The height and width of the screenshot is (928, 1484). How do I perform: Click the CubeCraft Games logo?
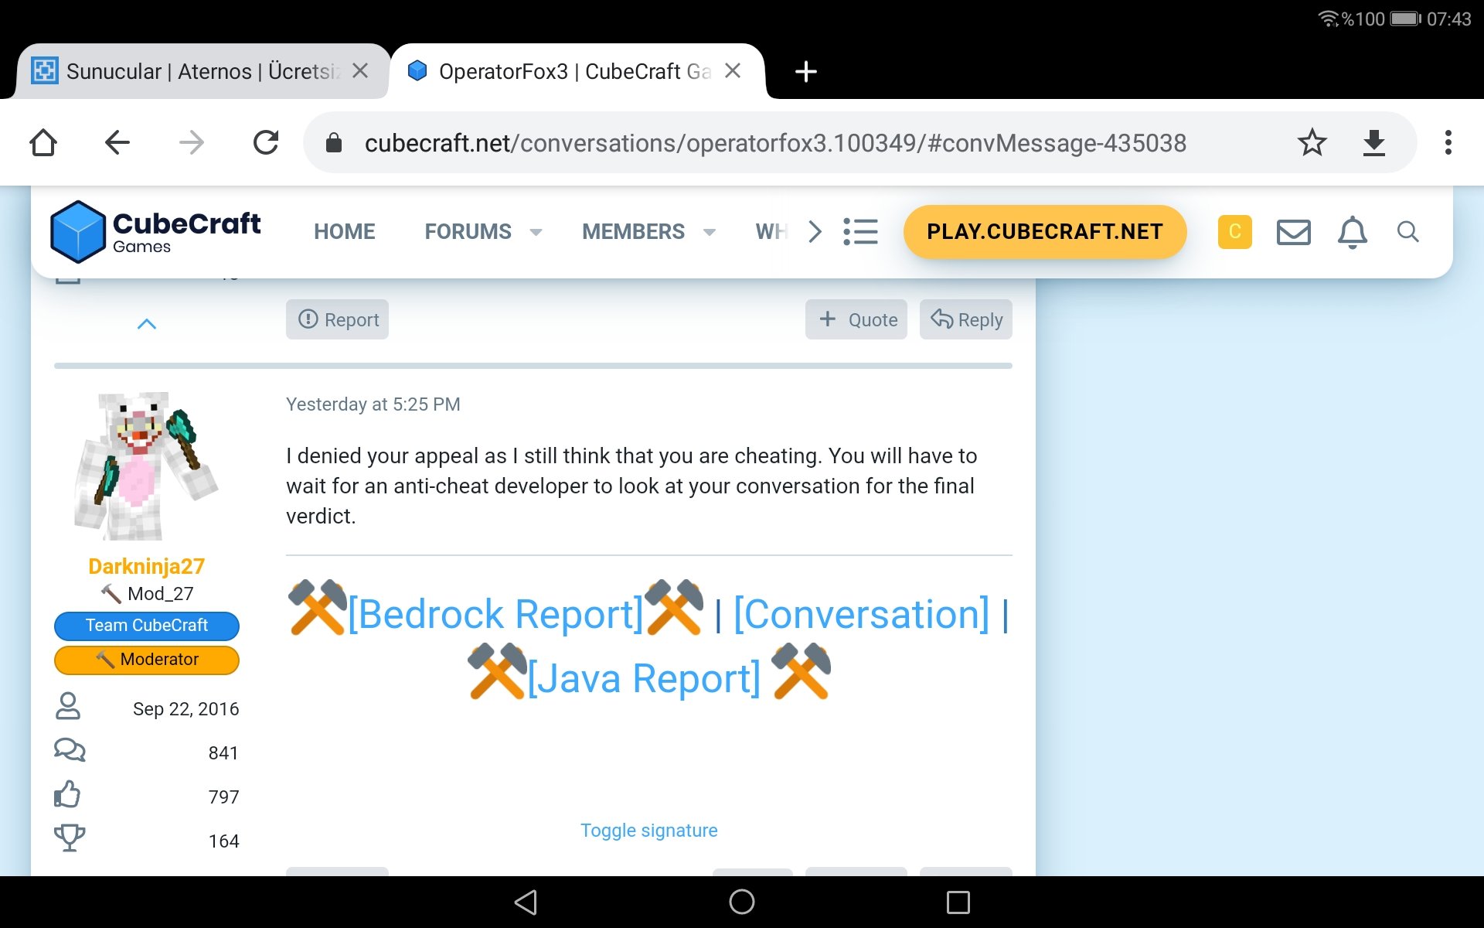[x=155, y=231]
